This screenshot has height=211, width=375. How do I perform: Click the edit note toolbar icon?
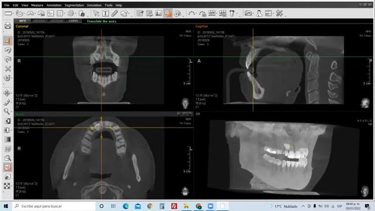pyautogui.click(x=140, y=13)
